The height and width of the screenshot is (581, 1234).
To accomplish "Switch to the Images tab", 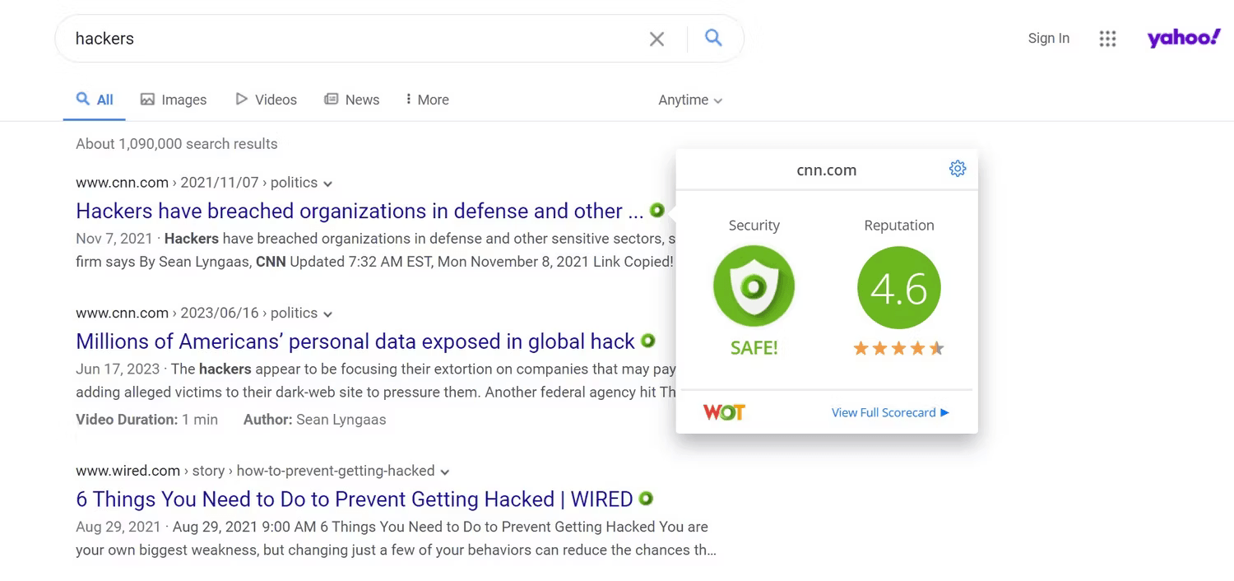I will pyautogui.click(x=174, y=100).
